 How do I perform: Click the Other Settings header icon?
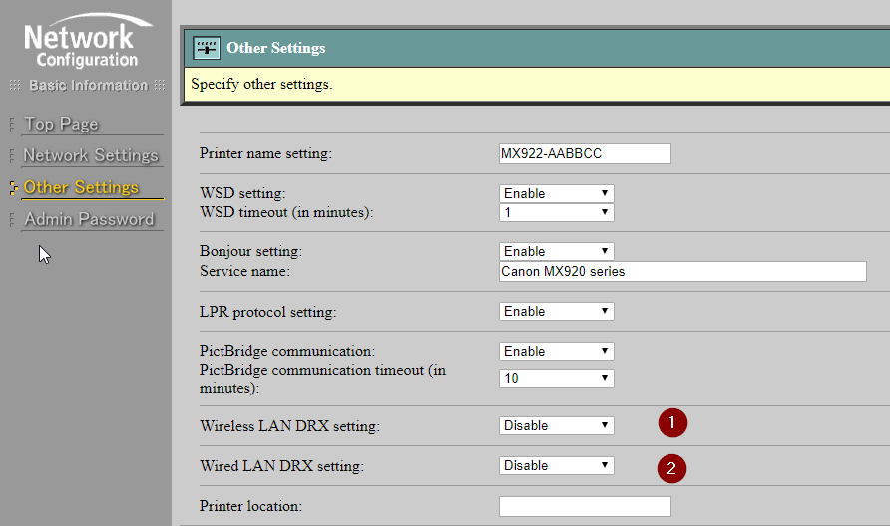tap(207, 48)
